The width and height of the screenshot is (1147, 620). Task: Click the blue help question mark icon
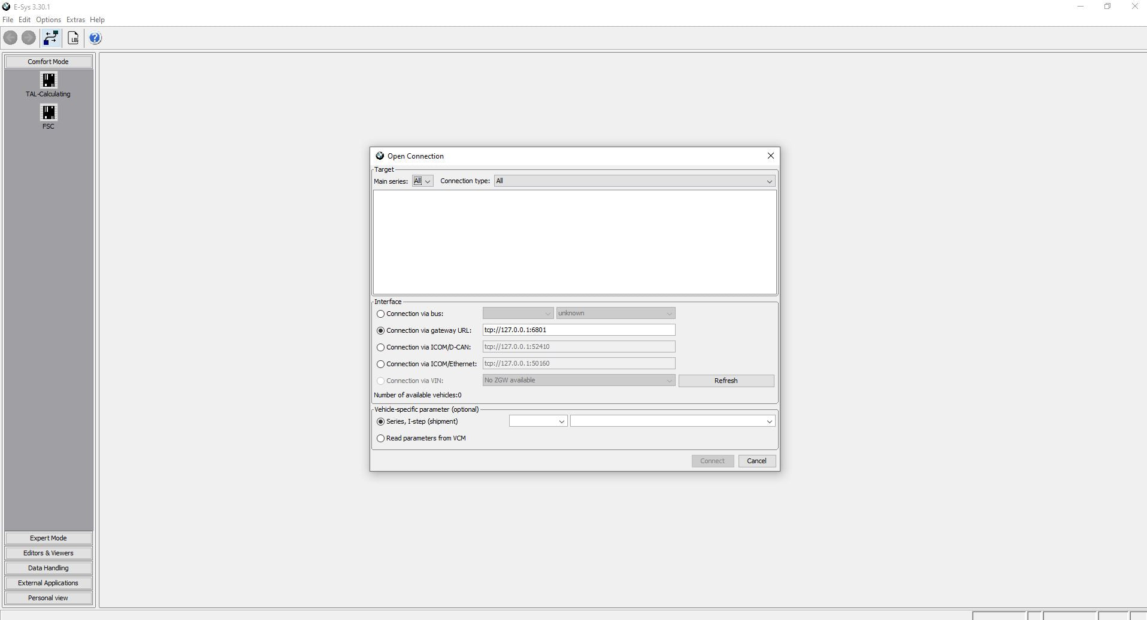click(95, 38)
